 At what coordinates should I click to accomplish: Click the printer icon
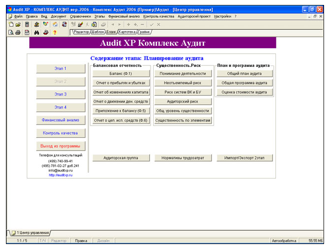pos(18,32)
